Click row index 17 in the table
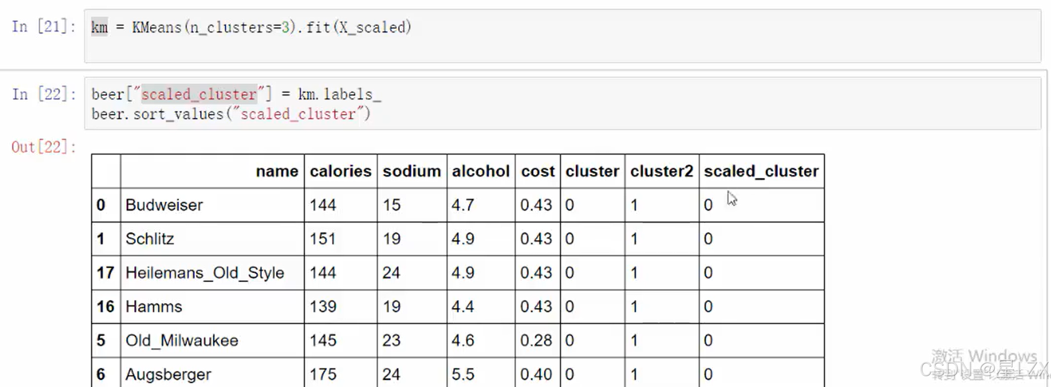 (x=105, y=273)
